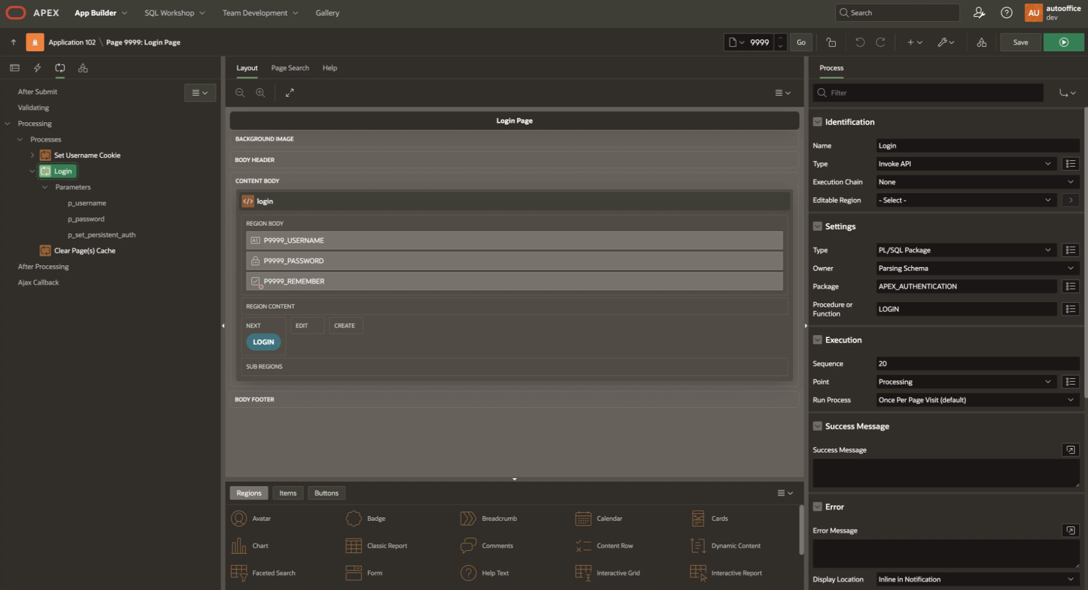Open the Help question mark menu
The height and width of the screenshot is (590, 1088).
click(x=1006, y=13)
